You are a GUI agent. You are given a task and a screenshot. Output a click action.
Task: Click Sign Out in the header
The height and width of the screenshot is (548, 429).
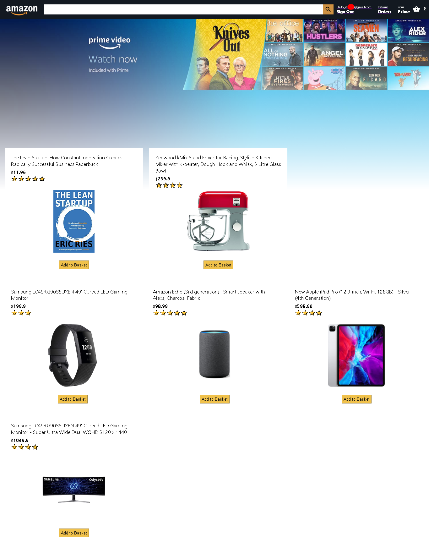[x=345, y=12]
